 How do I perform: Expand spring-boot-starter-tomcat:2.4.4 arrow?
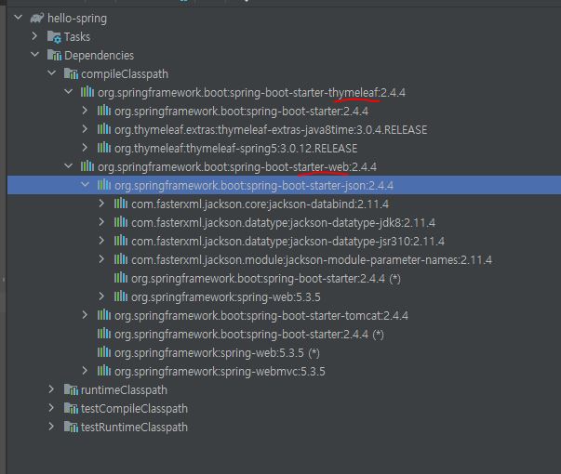85,315
